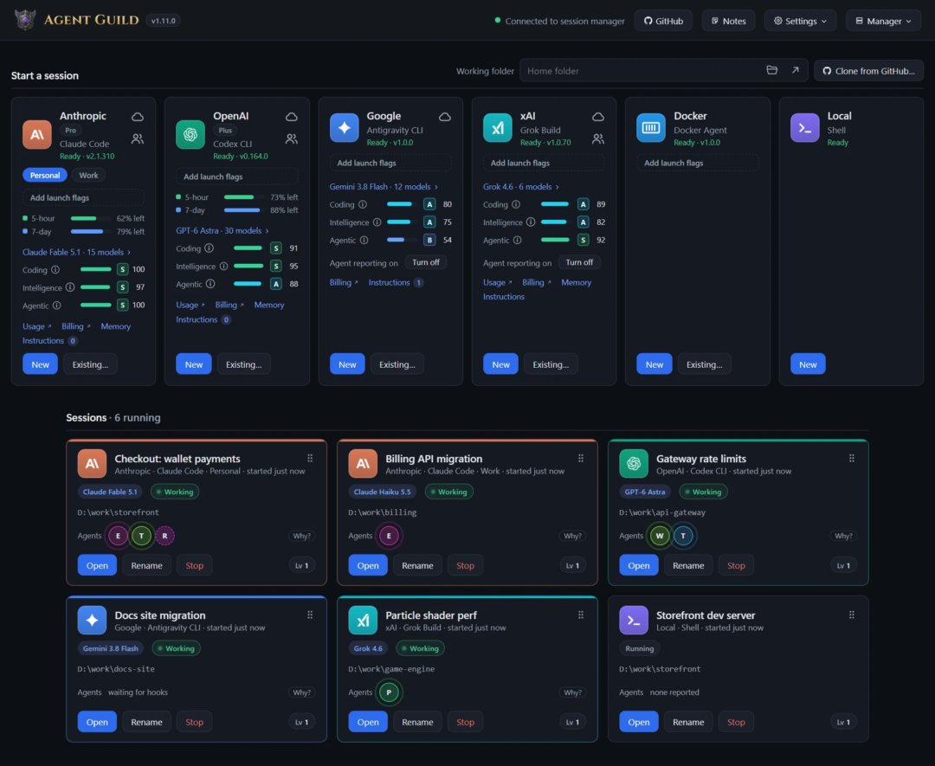Click Why? on Checkout: wallet payments session
This screenshot has height=766, width=935.
302,536
